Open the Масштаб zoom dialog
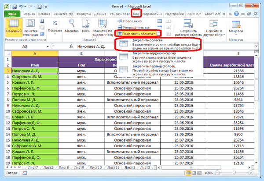Viewport: 264px width, 181px height. click(72, 26)
